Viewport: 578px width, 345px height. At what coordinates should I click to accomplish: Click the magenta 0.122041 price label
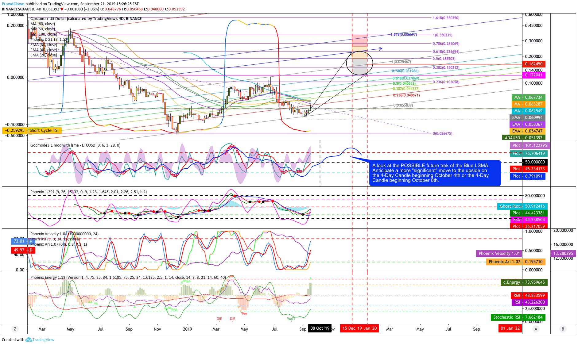tap(534, 75)
